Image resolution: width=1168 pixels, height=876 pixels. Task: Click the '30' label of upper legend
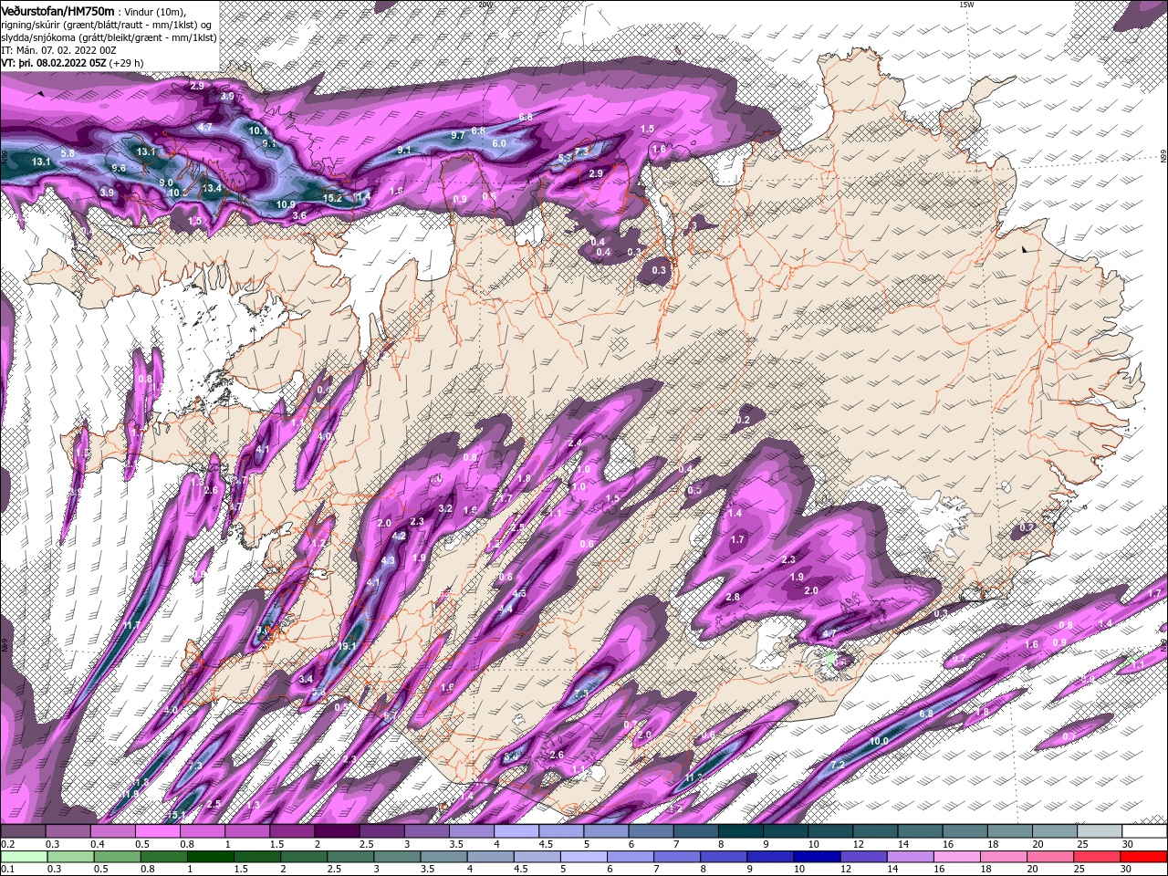[1128, 844]
